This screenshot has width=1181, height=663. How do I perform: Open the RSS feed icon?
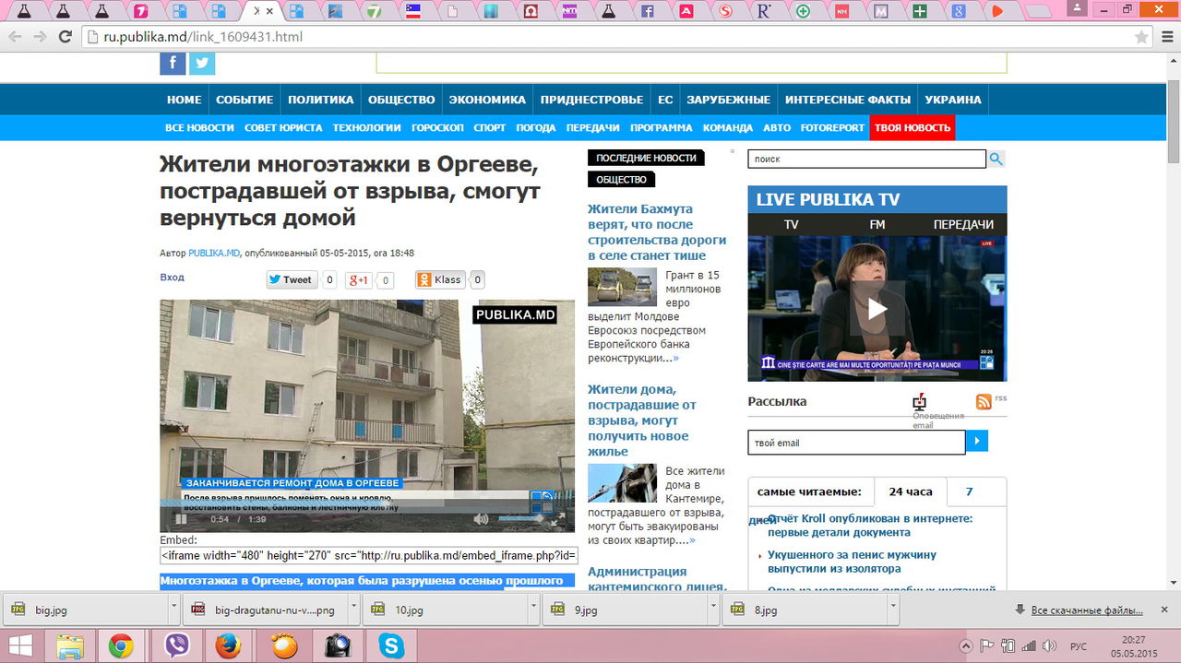(x=984, y=401)
